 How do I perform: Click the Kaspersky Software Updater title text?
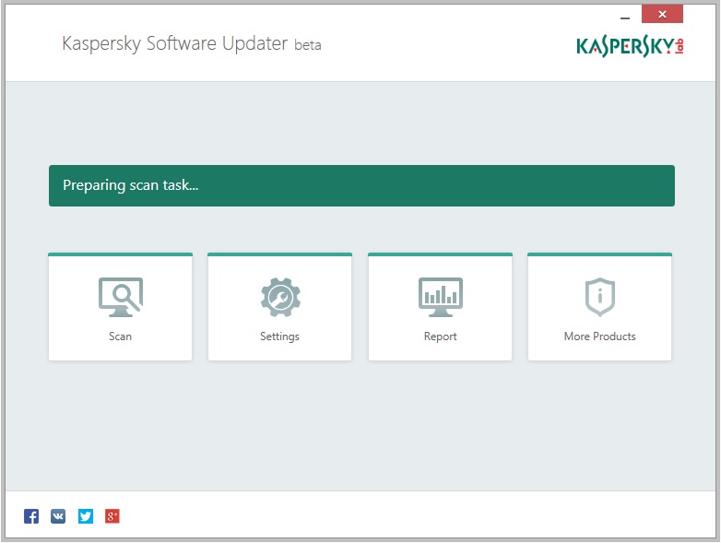click(x=191, y=44)
